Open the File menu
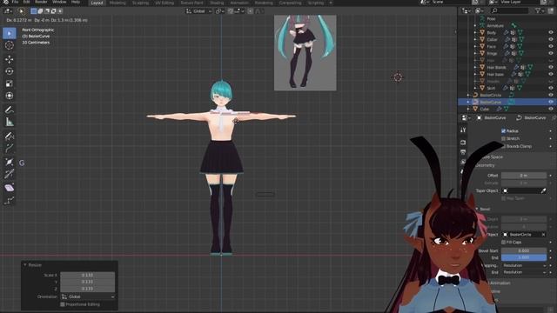The height and width of the screenshot is (313, 557). point(15,2)
